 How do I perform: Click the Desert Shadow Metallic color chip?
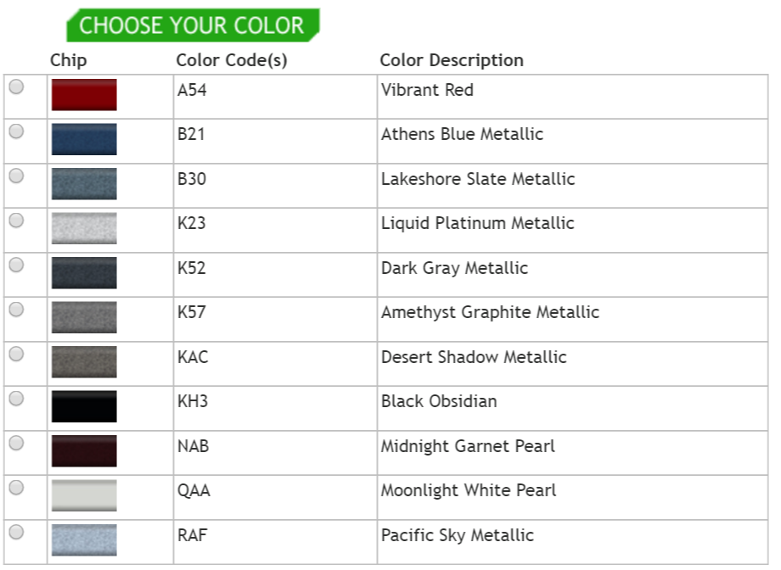84,361
